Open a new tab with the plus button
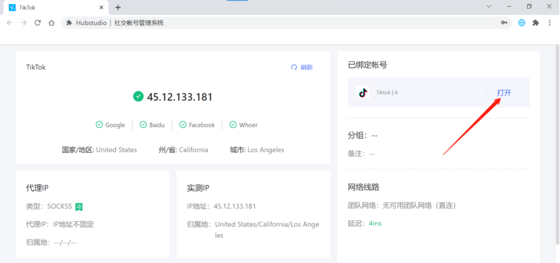 [118, 7]
